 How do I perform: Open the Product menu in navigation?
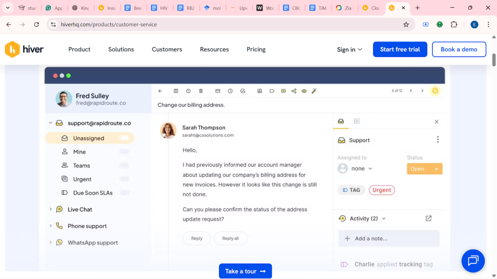click(x=79, y=49)
